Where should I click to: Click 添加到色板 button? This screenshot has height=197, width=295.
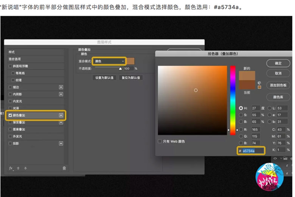[x=278, y=85]
